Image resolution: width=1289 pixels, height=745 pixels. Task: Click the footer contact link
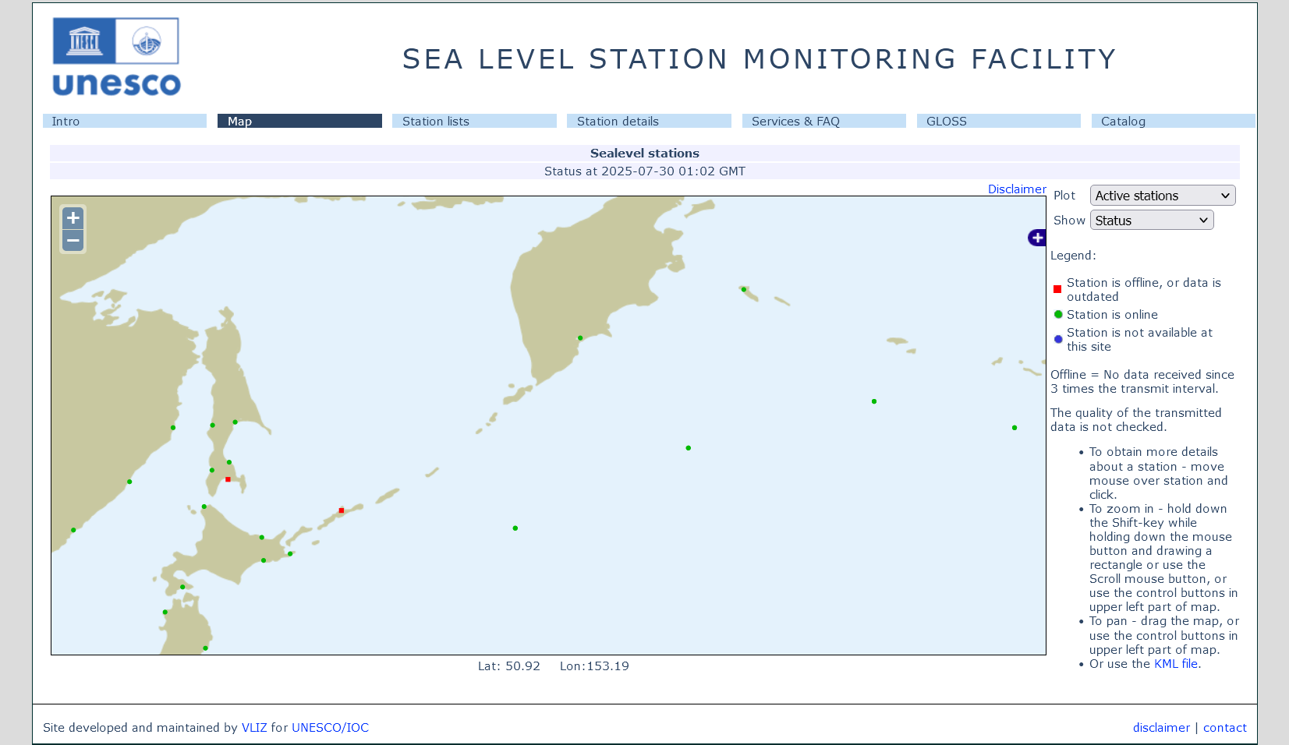[1224, 728]
